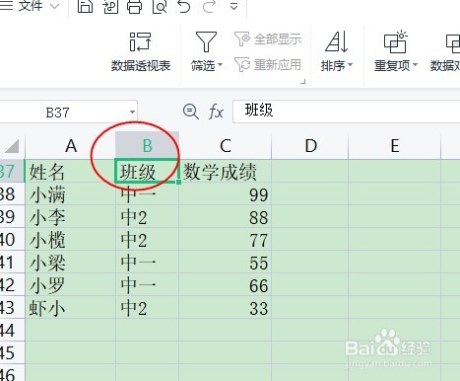Click the zoom magnifier icon by formula bar
Screen dimensions: 460x381
click(191, 112)
